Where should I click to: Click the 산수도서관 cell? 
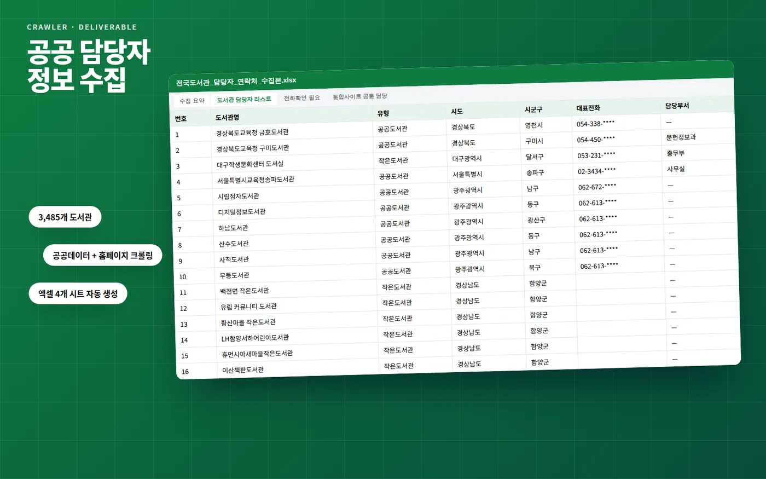coord(234,244)
